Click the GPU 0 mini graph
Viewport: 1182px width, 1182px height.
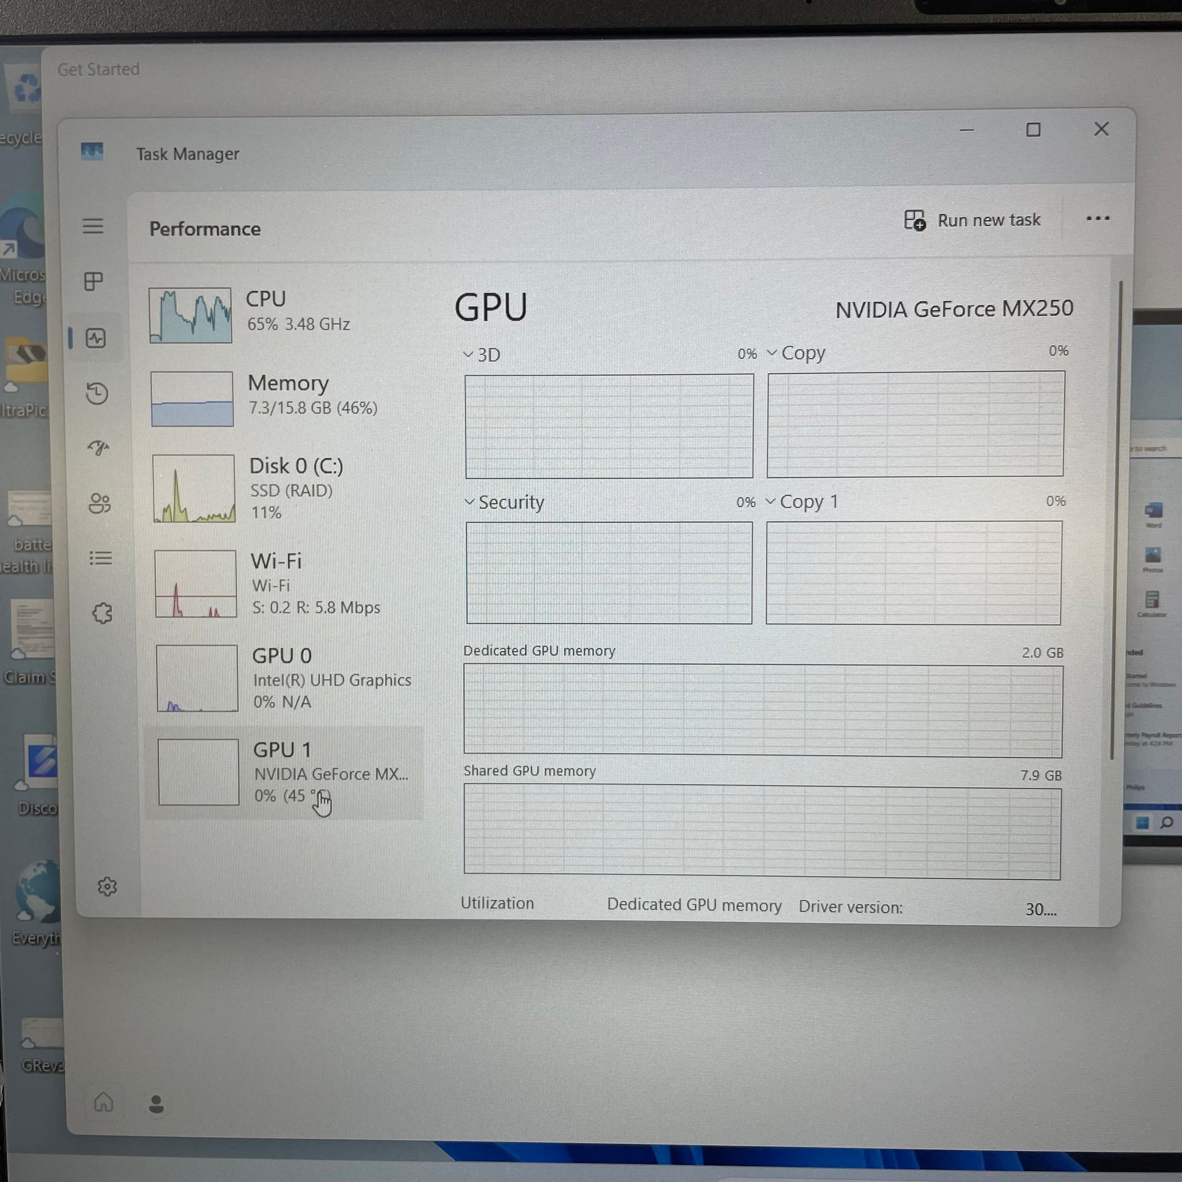(x=197, y=678)
